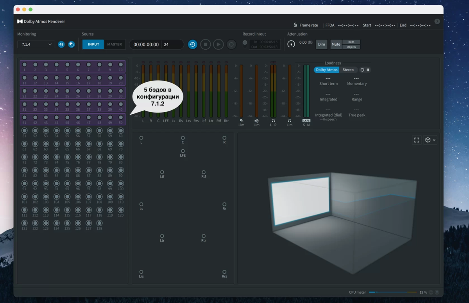Click the FFOA timecode value
The width and height of the screenshot is (469, 303).
348,25
